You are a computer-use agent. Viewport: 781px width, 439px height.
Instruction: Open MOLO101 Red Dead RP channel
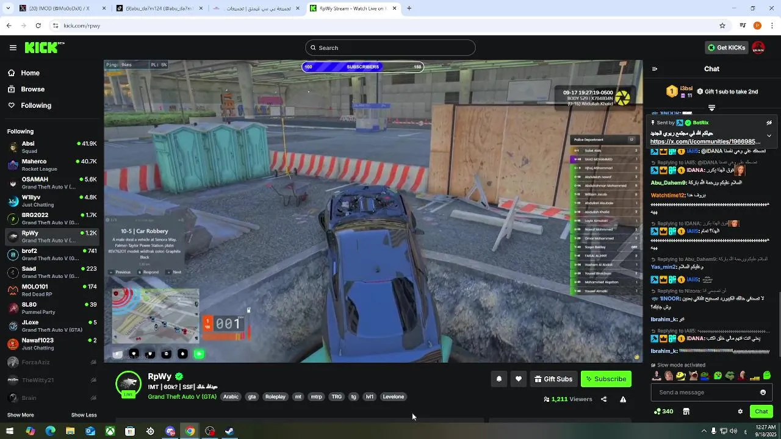pyautogui.click(x=52, y=290)
